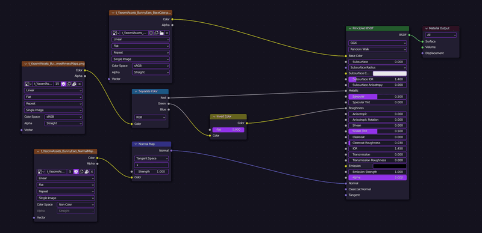Unlink the image in the NormalMap texture node
Viewport: 482px width, 233px height.
[x=92, y=172]
